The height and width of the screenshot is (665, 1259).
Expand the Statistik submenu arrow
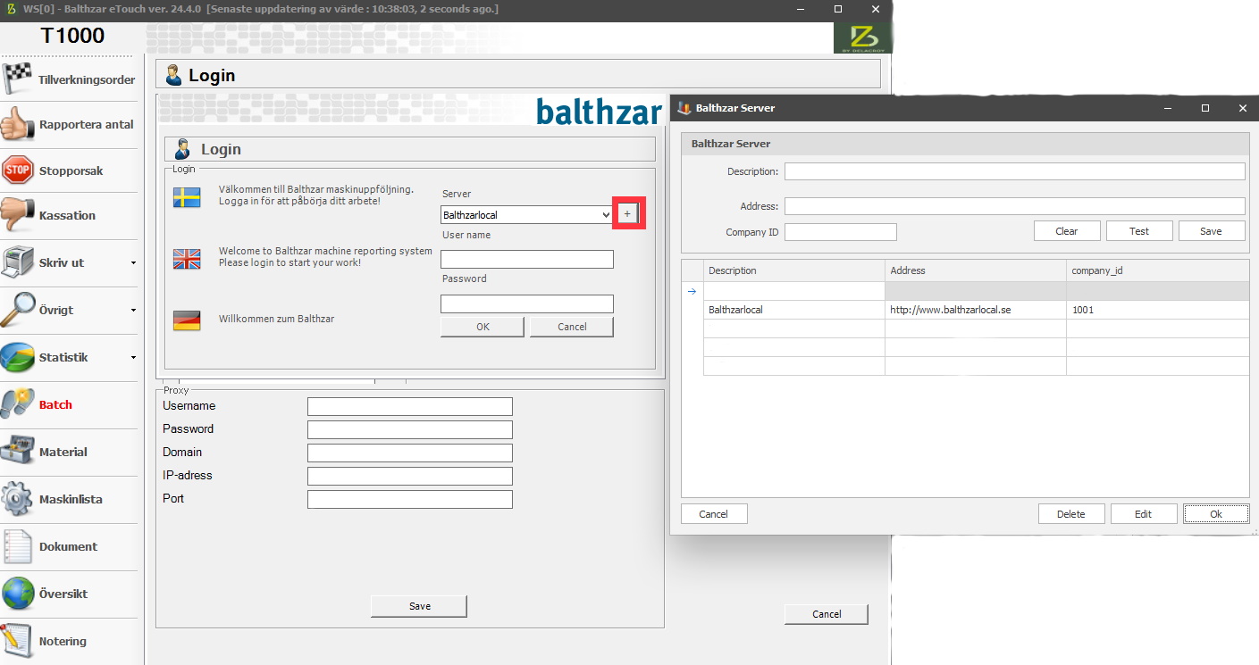[x=133, y=357]
